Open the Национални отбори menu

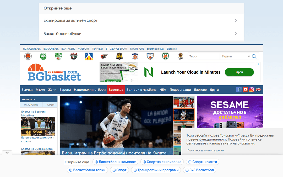90,90
